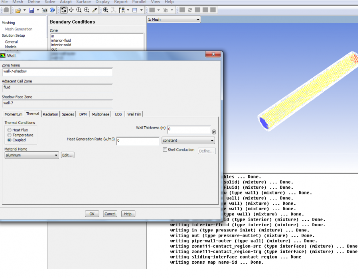
Task: Select 'interior-fluid' in the Zone list
Action: [61, 41]
